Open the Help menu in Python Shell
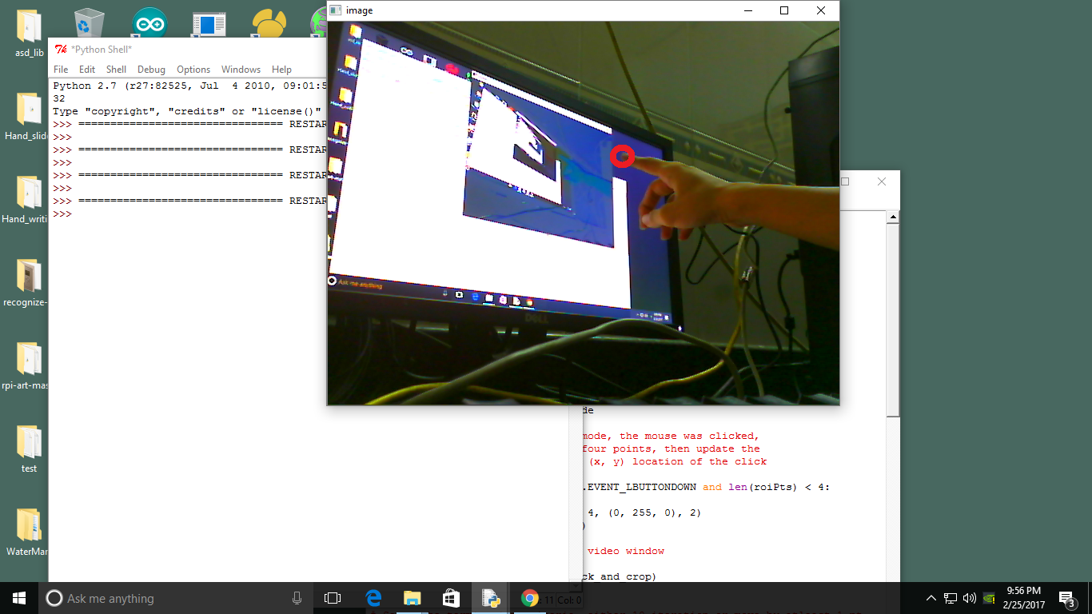 [281, 70]
